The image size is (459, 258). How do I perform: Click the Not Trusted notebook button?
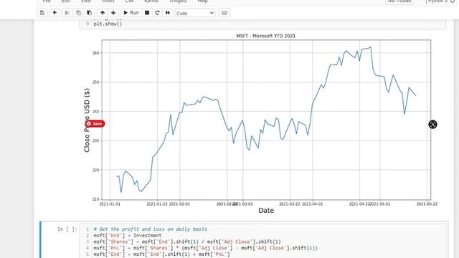[399, 1]
